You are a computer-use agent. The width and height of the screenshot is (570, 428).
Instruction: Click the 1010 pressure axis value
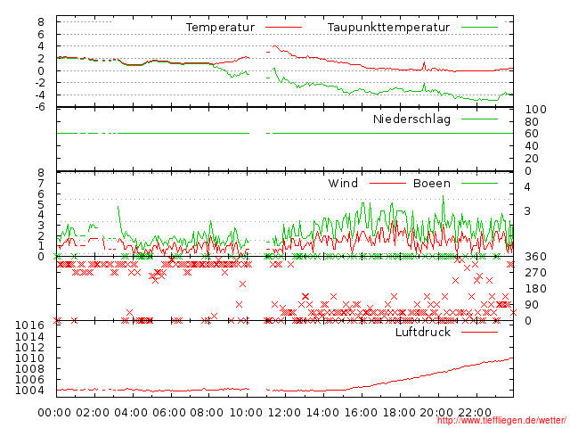[29, 358]
